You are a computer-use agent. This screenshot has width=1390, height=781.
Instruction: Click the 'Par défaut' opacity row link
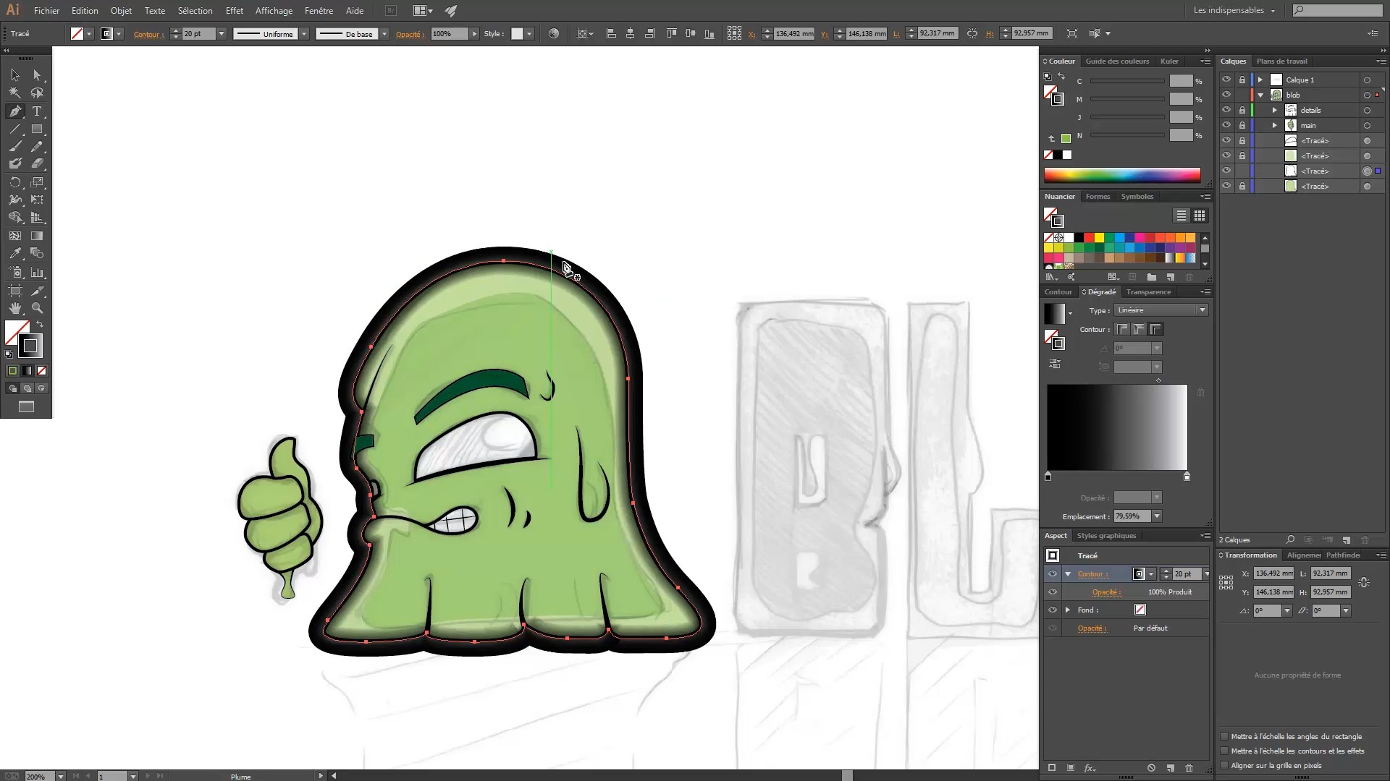pyautogui.click(x=1150, y=628)
